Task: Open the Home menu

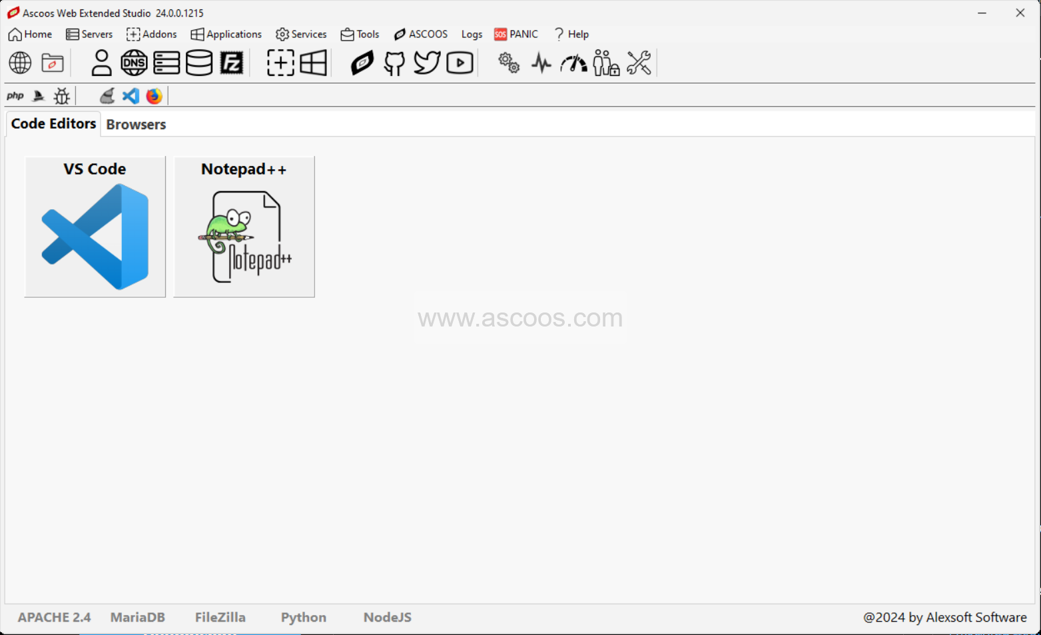Action: pyautogui.click(x=30, y=34)
